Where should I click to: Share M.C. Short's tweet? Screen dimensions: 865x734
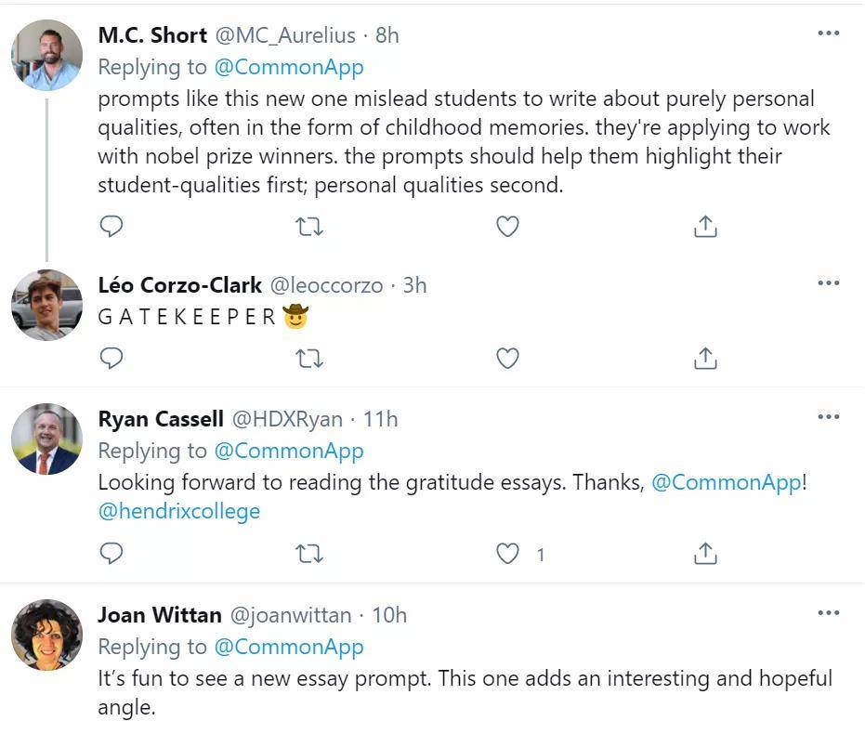(x=705, y=226)
